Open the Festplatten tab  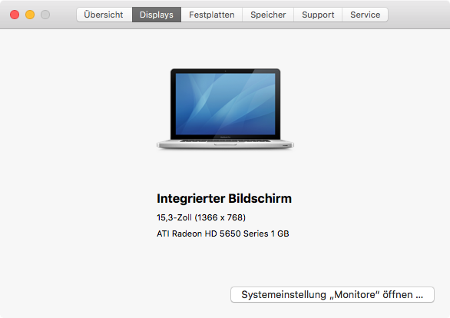click(211, 15)
